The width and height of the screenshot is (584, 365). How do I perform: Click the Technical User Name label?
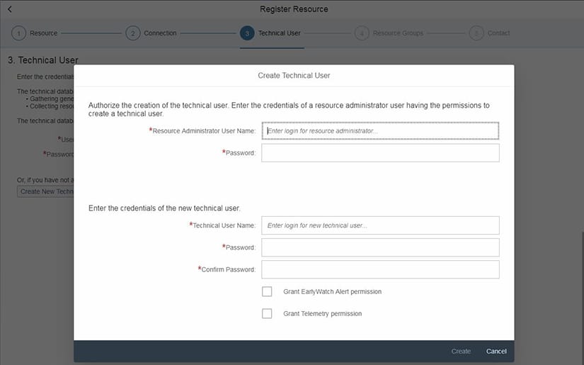point(224,225)
